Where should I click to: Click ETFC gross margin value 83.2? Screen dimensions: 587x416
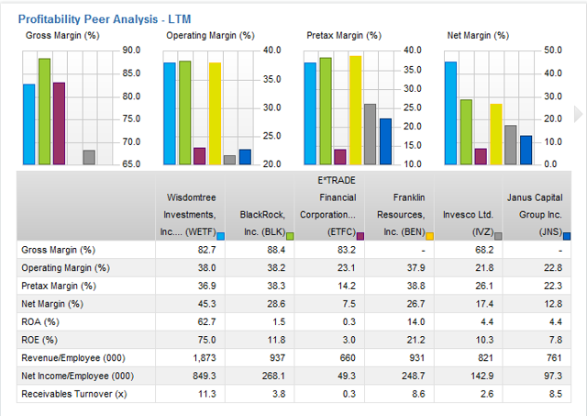(x=346, y=250)
